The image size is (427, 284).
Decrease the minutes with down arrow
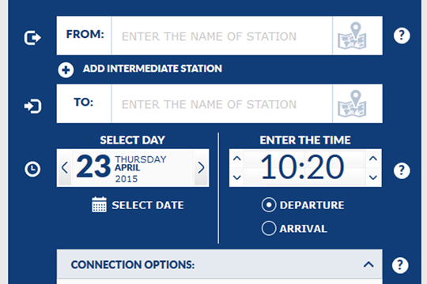(x=373, y=177)
